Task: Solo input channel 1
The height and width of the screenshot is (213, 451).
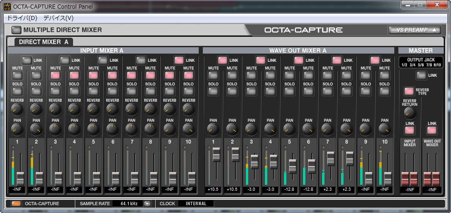Action: pyautogui.click(x=17, y=91)
